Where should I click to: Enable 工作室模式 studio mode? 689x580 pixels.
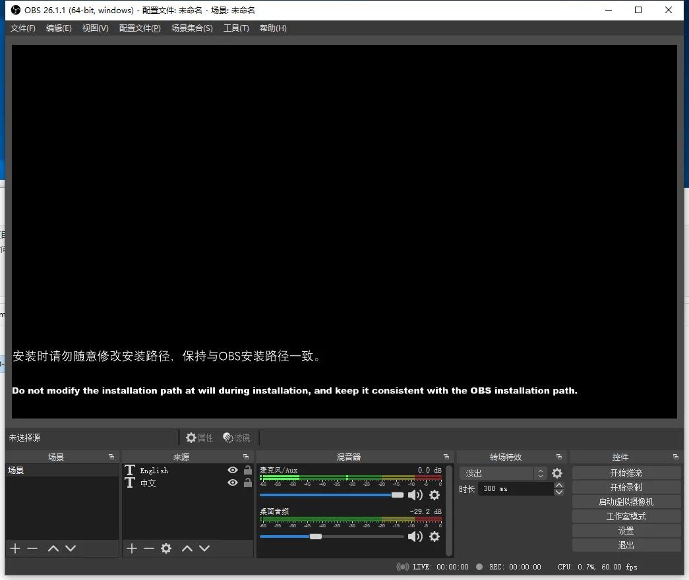pos(625,515)
